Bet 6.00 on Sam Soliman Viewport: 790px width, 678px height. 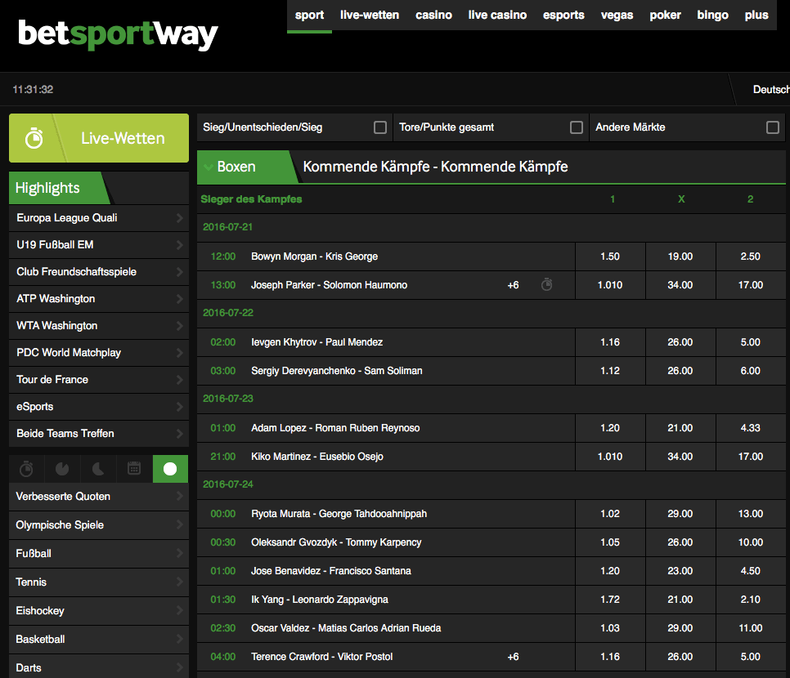click(x=751, y=371)
